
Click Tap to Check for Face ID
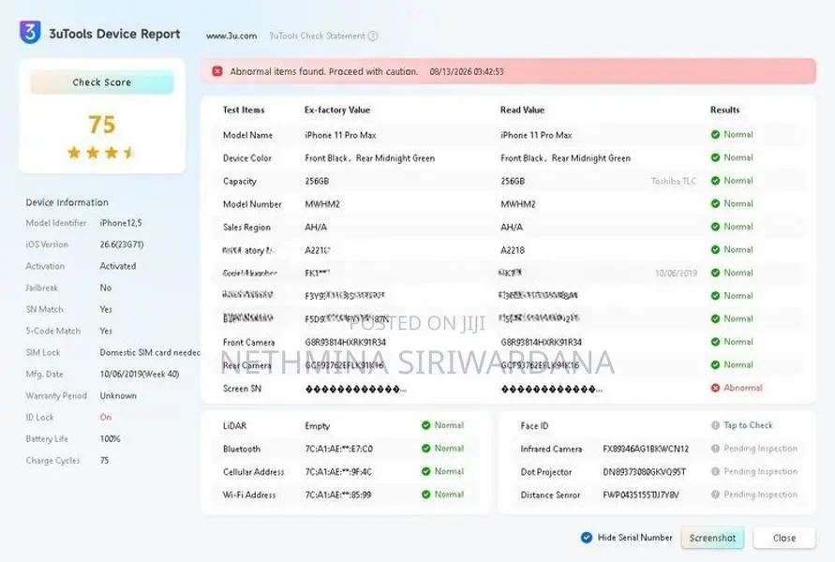coord(748,425)
